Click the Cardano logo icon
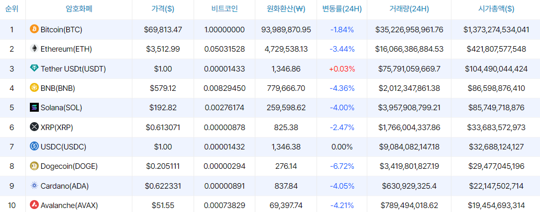The height and width of the screenshot is (212, 540). coord(34,186)
